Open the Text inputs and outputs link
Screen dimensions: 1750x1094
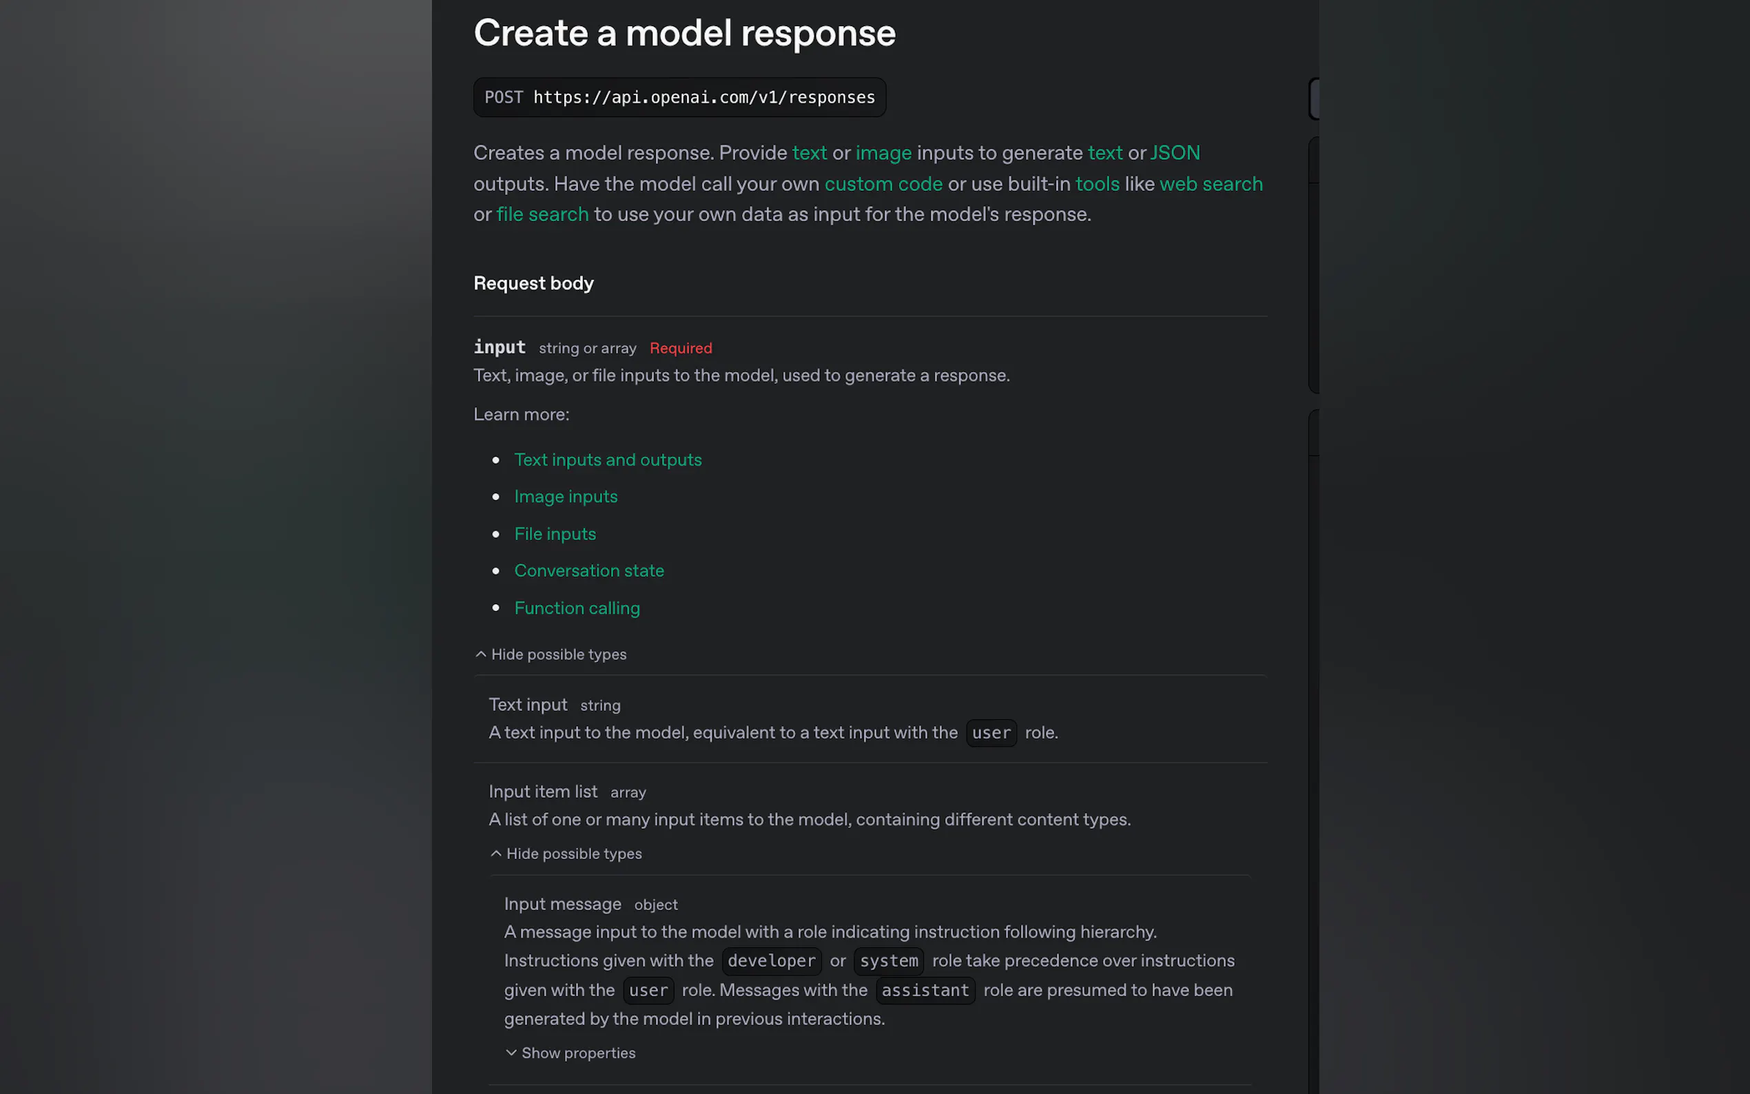pyautogui.click(x=608, y=460)
